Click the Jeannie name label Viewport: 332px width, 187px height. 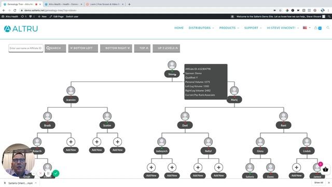71,100
